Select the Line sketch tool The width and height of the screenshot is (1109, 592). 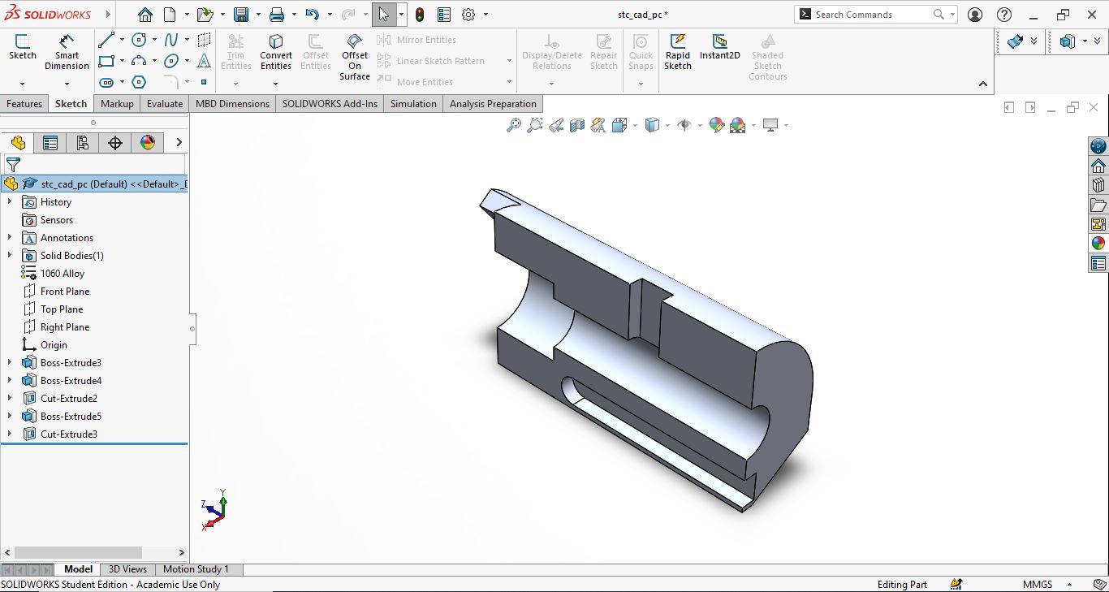click(106, 40)
